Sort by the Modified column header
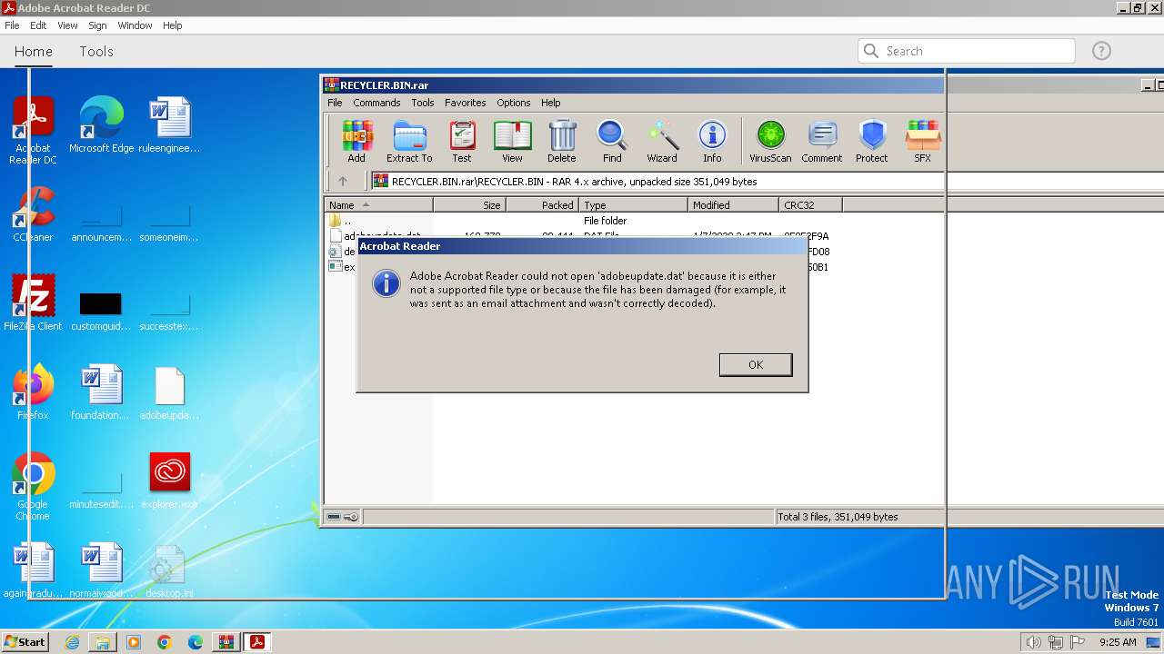Viewport: 1164px width, 654px height. (x=733, y=205)
